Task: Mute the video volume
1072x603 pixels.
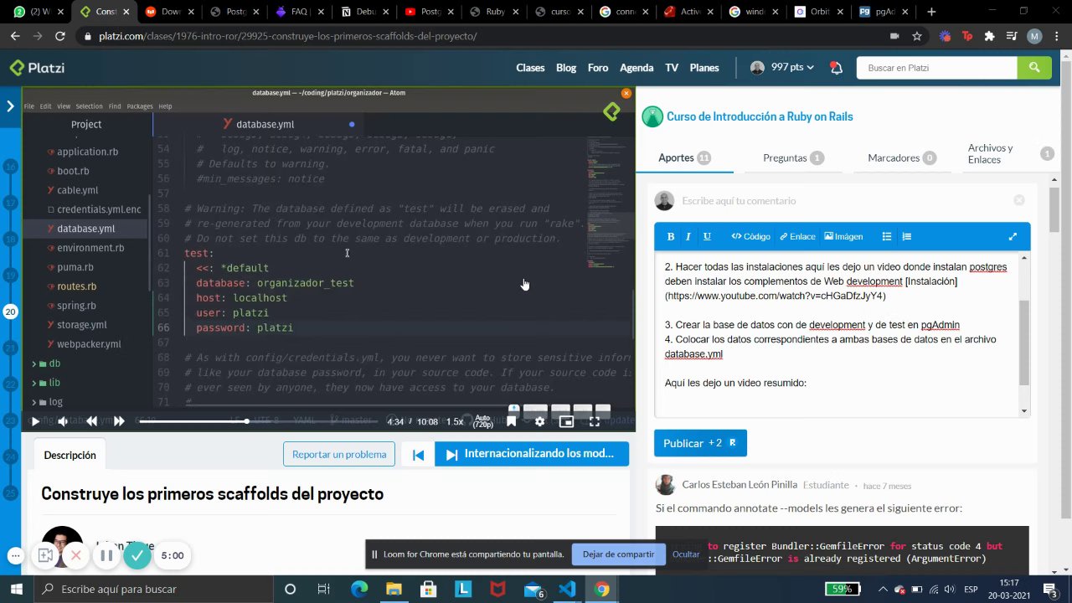Action: [x=63, y=421]
